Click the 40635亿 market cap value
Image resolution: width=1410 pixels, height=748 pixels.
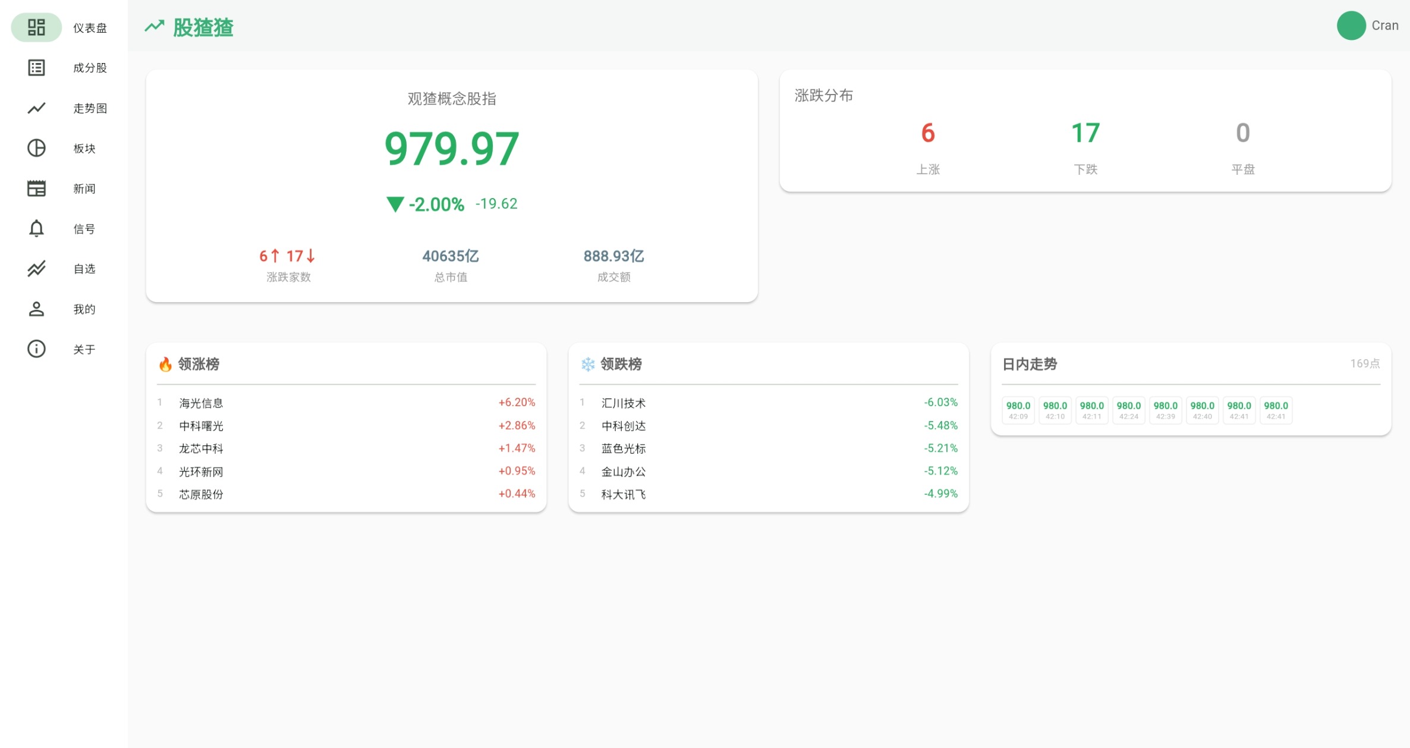click(451, 256)
